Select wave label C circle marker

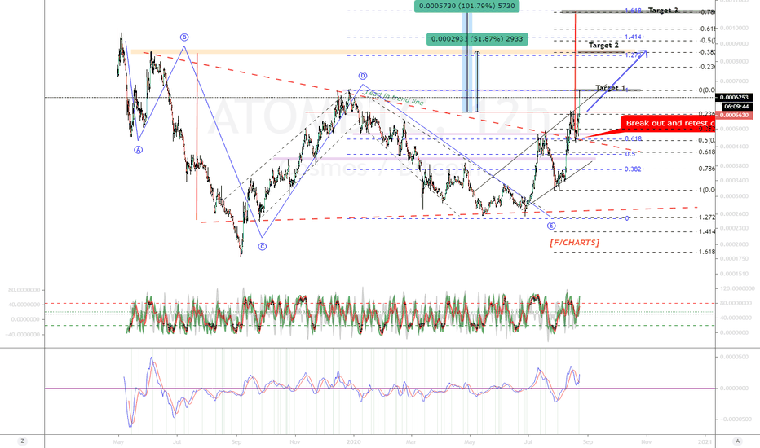pyautogui.click(x=263, y=247)
